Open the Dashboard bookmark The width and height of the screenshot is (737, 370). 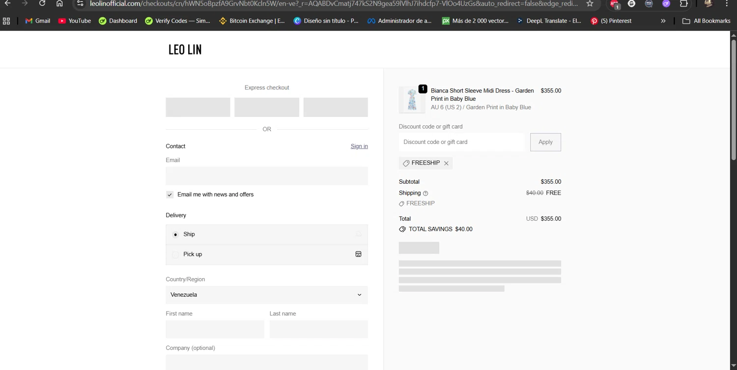pyautogui.click(x=118, y=21)
